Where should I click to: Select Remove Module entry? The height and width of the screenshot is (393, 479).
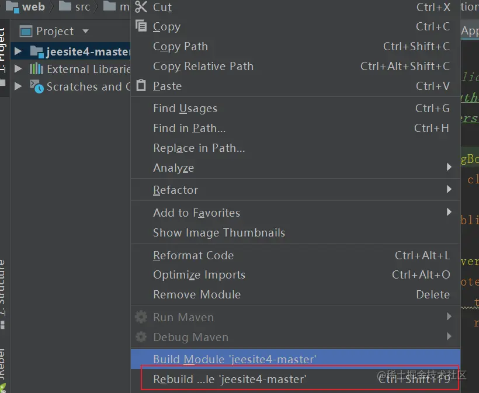pyautogui.click(x=296, y=295)
